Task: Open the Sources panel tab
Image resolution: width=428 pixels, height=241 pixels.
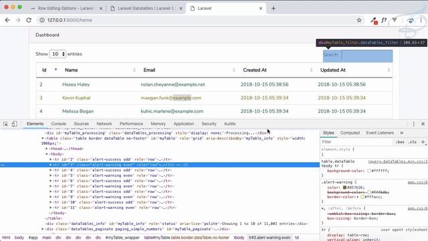Action: [x=82, y=124]
